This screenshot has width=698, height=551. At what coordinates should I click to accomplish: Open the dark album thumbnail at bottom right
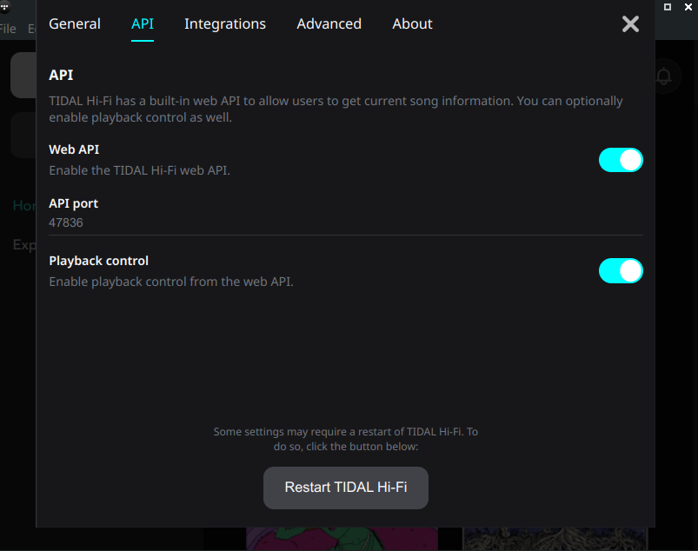click(x=555, y=539)
